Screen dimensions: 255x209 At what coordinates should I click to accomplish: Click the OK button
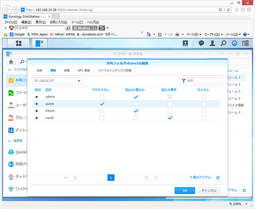point(185,190)
